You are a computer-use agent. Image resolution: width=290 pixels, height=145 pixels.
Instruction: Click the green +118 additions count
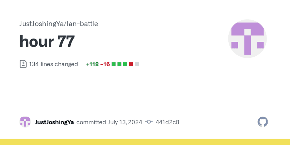(x=92, y=64)
